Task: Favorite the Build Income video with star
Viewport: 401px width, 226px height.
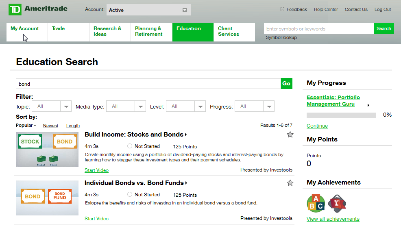Action: [x=290, y=135]
